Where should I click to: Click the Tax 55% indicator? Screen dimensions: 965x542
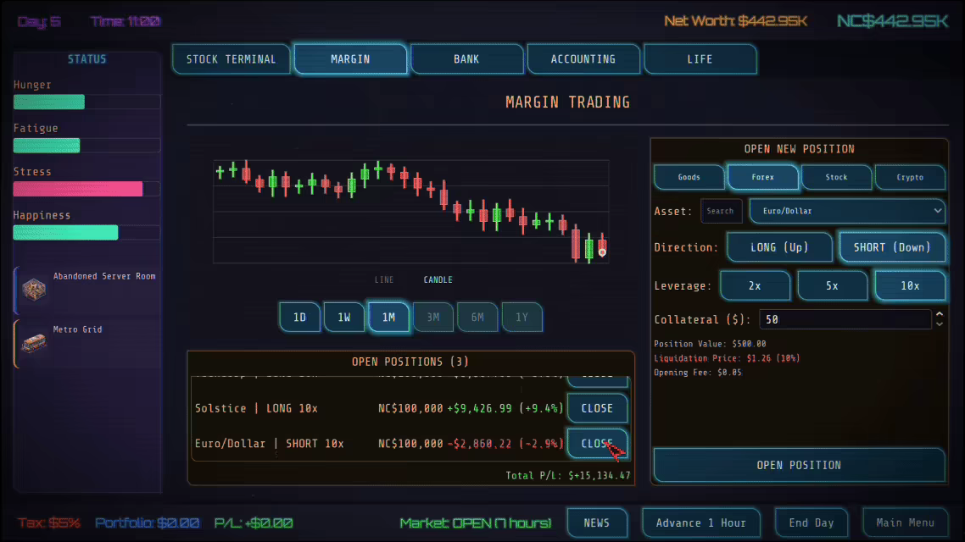point(49,523)
